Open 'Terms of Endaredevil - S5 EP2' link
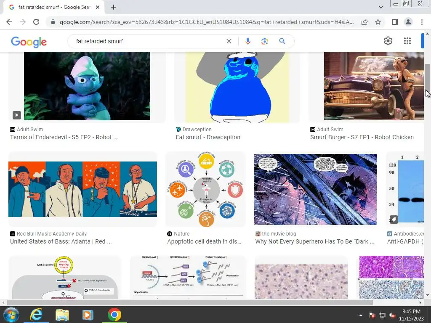 click(64, 137)
